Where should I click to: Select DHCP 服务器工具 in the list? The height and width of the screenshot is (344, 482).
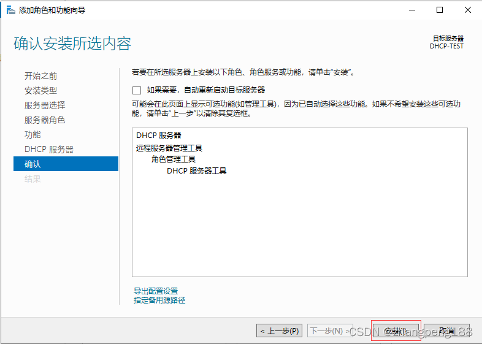point(196,171)
